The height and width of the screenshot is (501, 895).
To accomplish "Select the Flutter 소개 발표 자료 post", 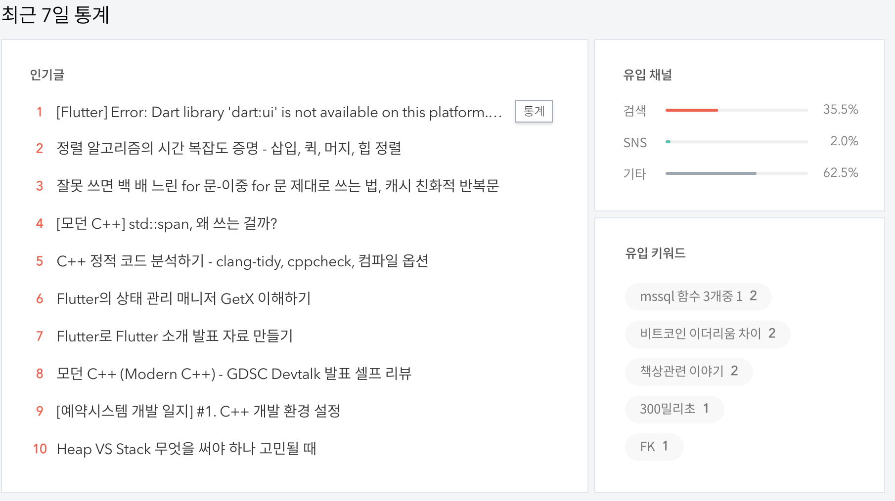I will point(175,336).
